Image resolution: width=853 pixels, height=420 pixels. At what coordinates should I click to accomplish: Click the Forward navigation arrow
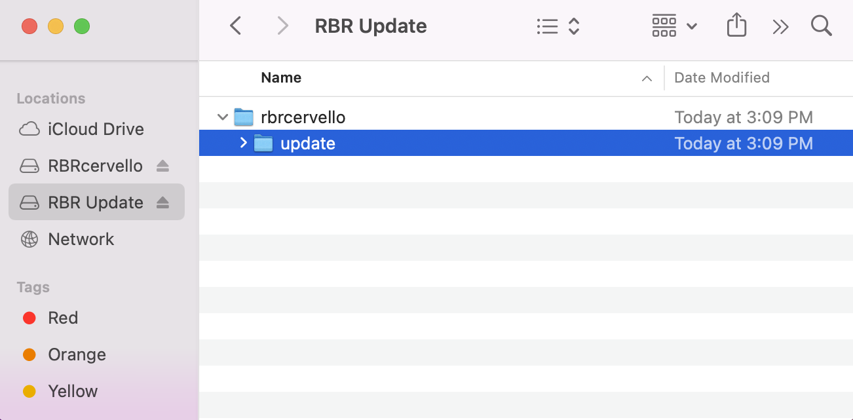[282, 26]
